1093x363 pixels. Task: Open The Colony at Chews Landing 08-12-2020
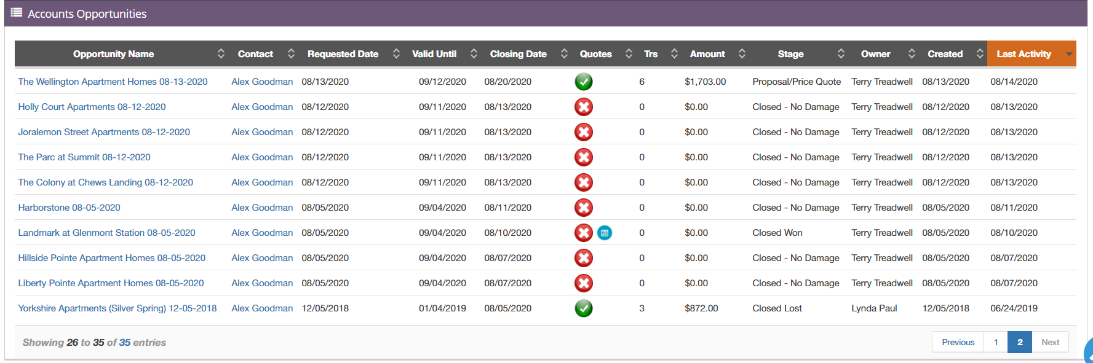point(105,182)
